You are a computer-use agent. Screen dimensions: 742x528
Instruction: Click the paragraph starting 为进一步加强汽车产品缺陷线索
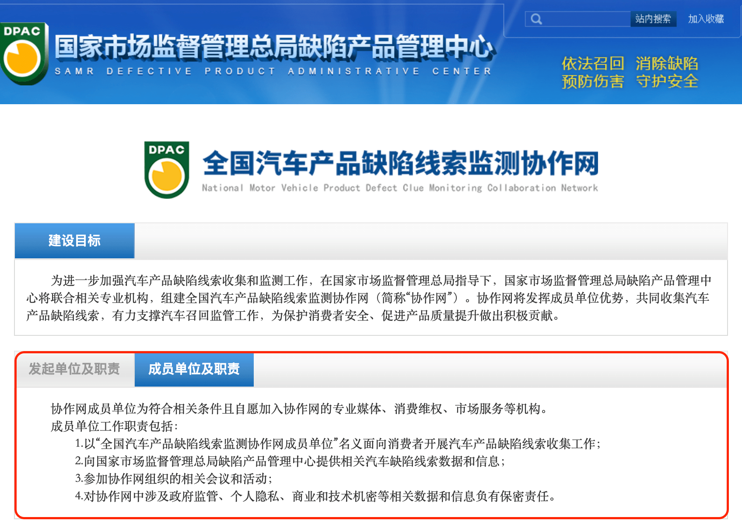pyautogui.click(x=368, y=298)
